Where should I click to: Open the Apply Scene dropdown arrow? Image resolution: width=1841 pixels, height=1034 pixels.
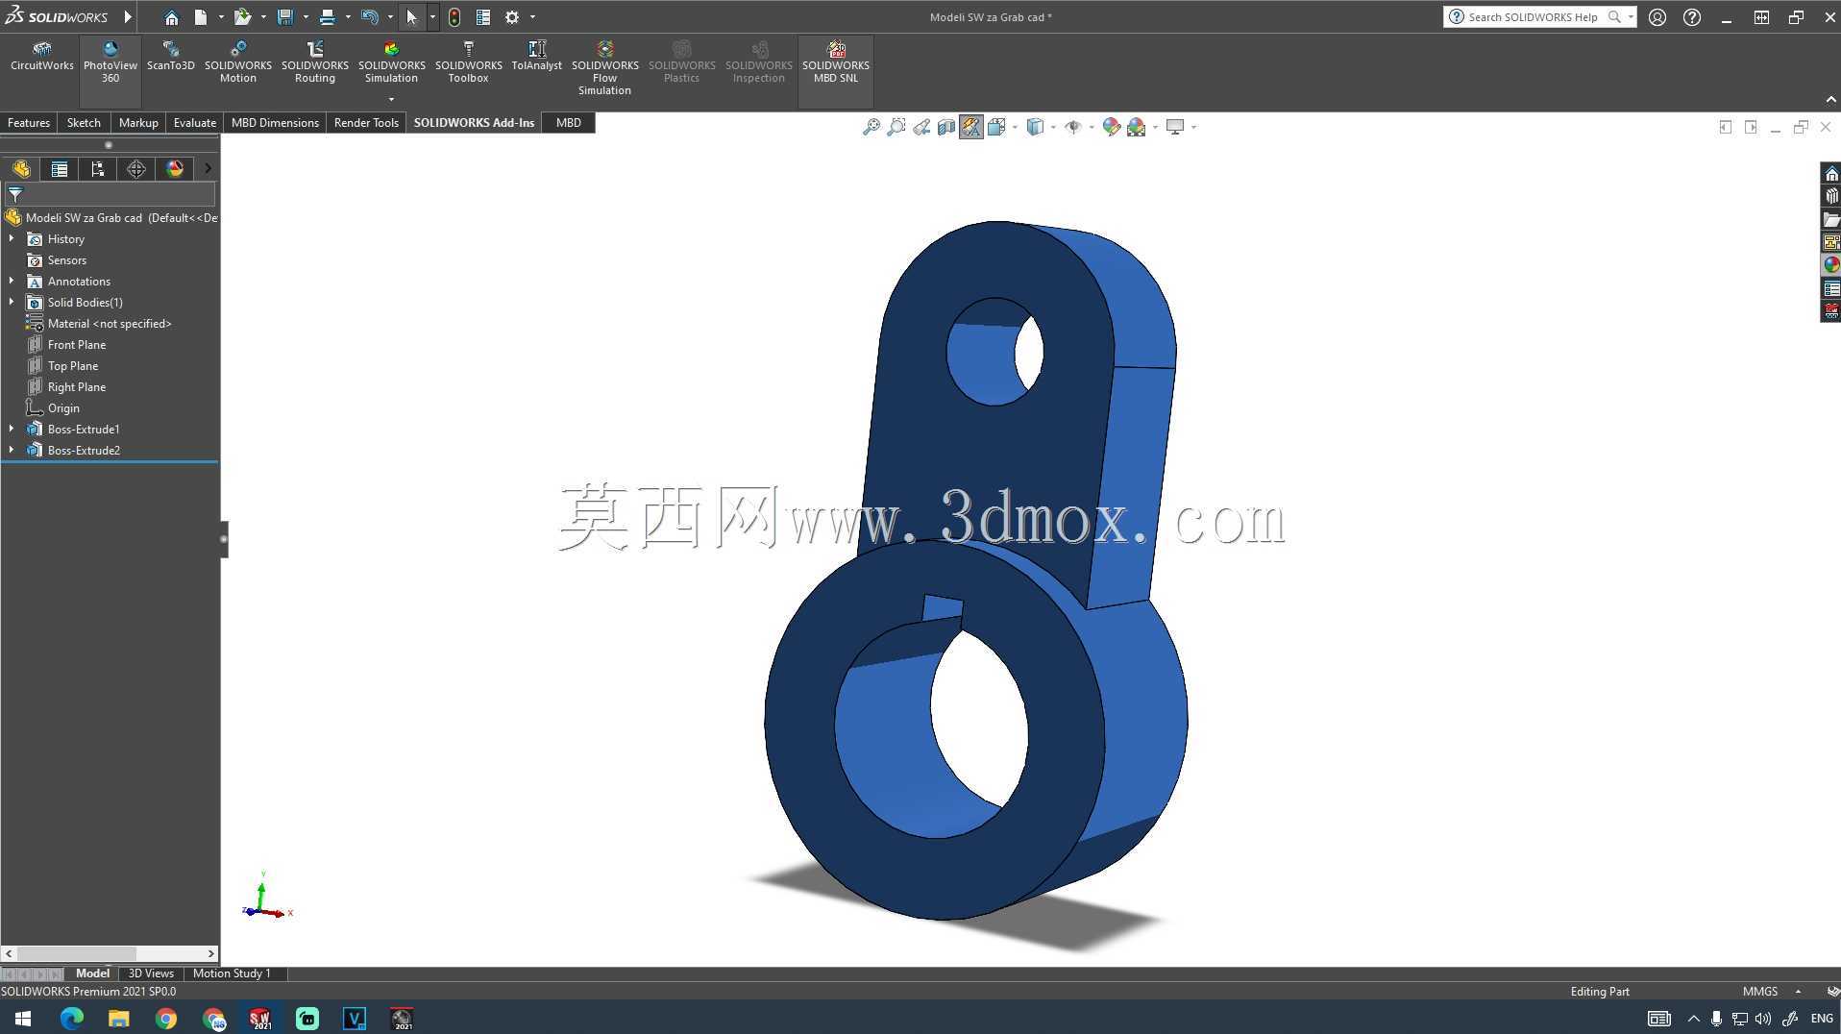click(x=1155, y=127)
